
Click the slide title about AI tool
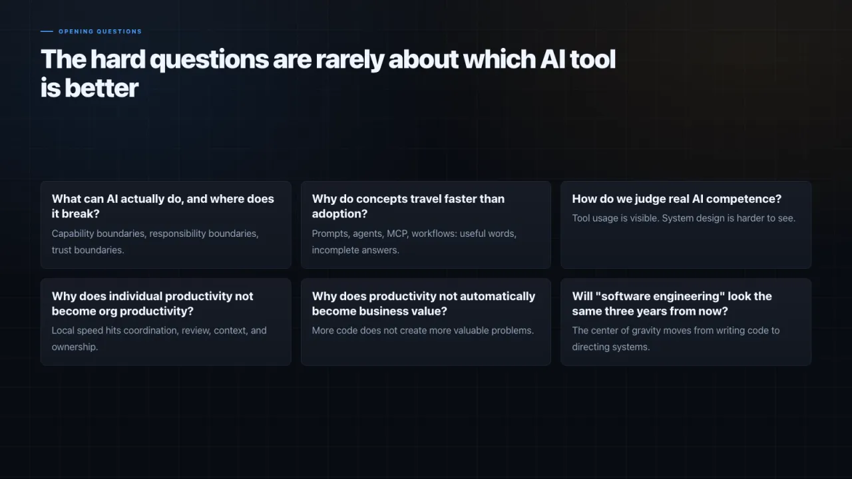coord(328,73)
